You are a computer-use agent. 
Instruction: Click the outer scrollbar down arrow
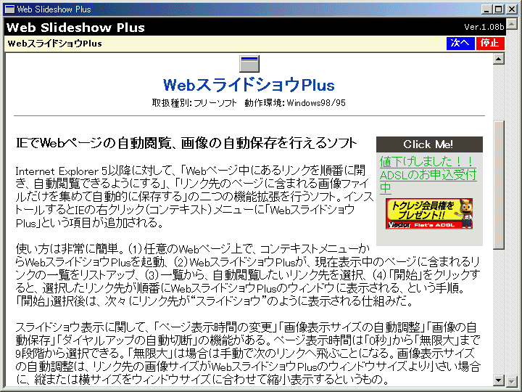511,380
